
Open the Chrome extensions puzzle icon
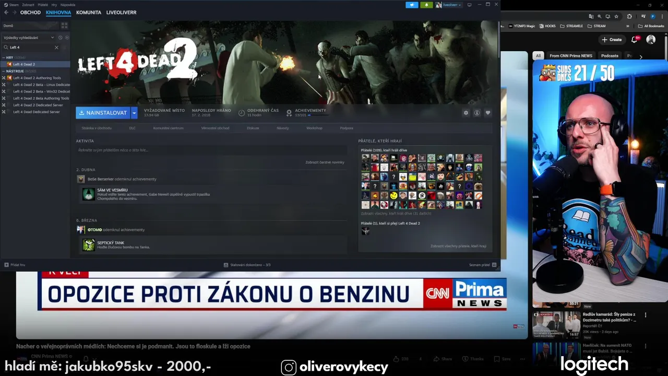click(x=629, y=16)
